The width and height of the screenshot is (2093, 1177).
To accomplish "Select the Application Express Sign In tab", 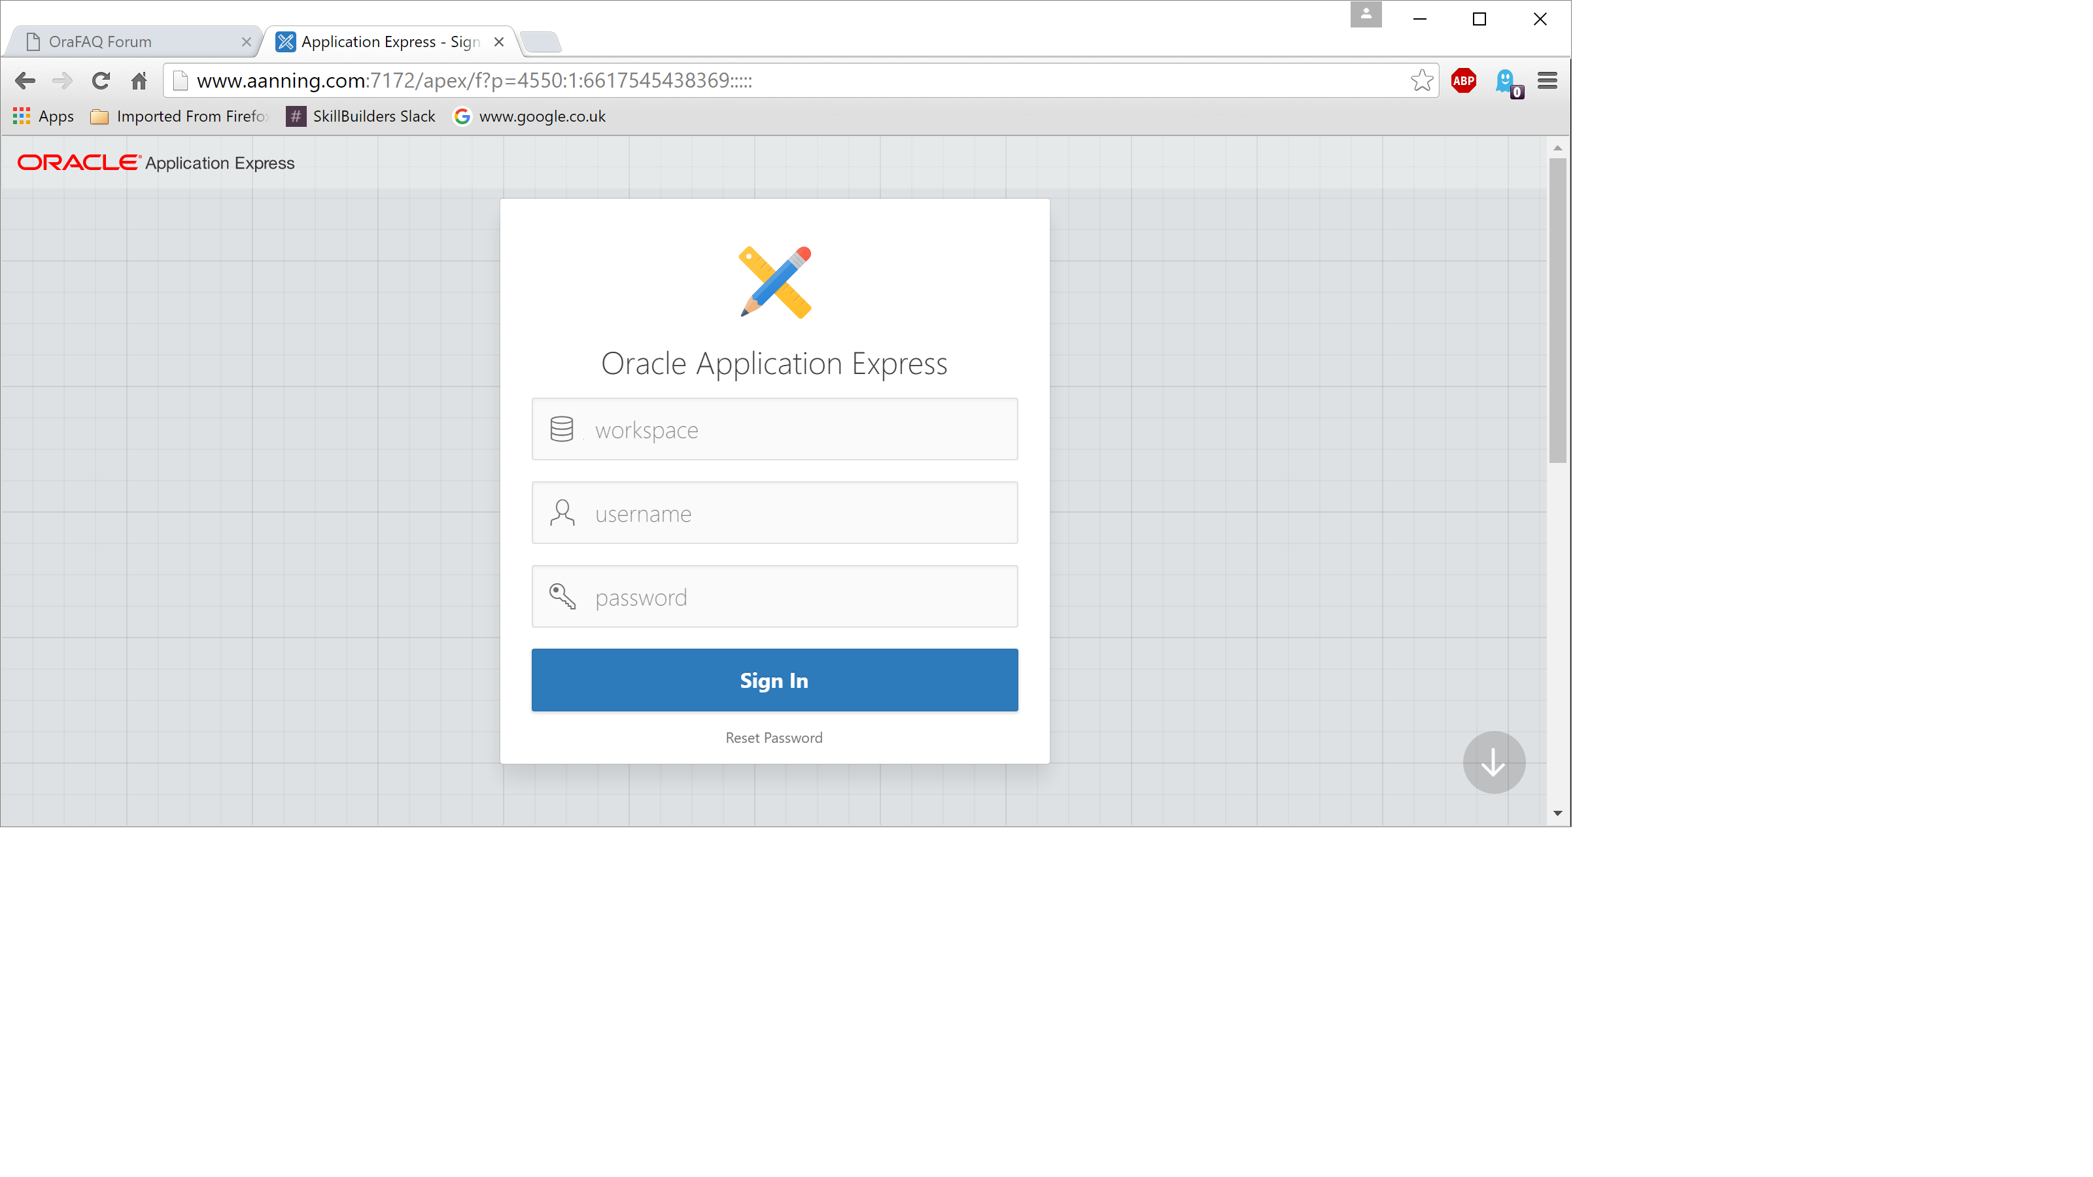I will (390, 41).
